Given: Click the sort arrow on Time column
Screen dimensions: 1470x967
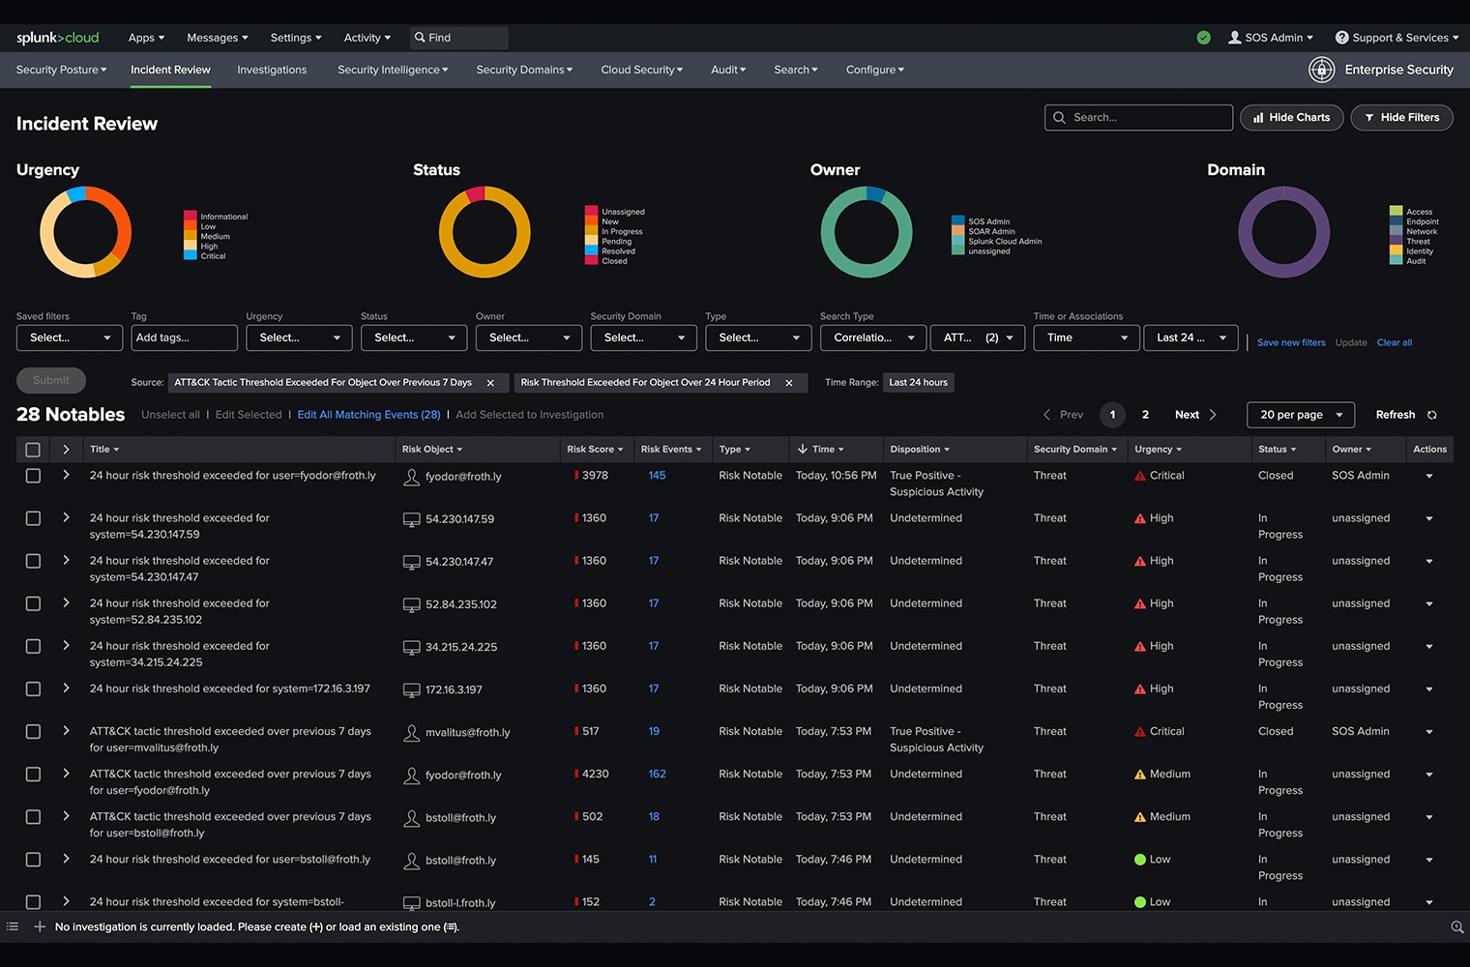Looking at the screenshot, I should [x=803, y=449].
